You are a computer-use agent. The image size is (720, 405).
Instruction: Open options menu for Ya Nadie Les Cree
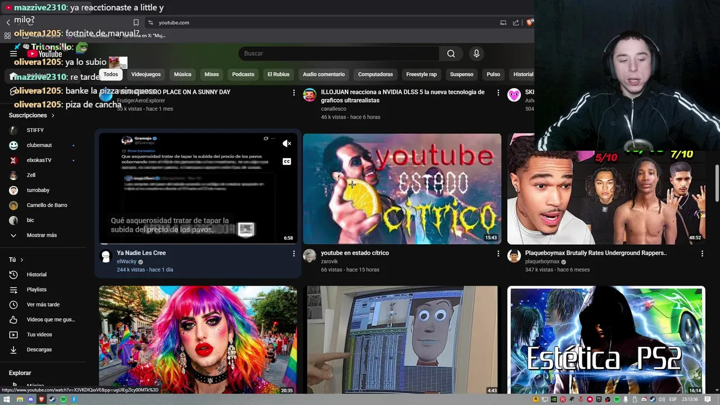click(x=294, y=254)
